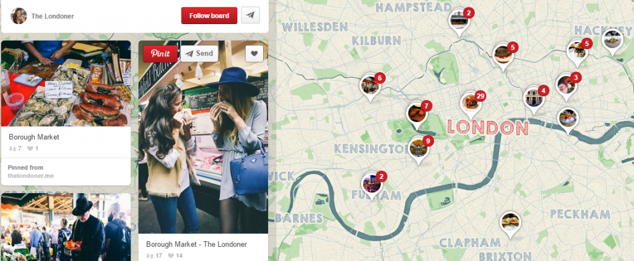Click the red Pin it button
The height and width of the screenshot is (261, 634).
[160, 54]
